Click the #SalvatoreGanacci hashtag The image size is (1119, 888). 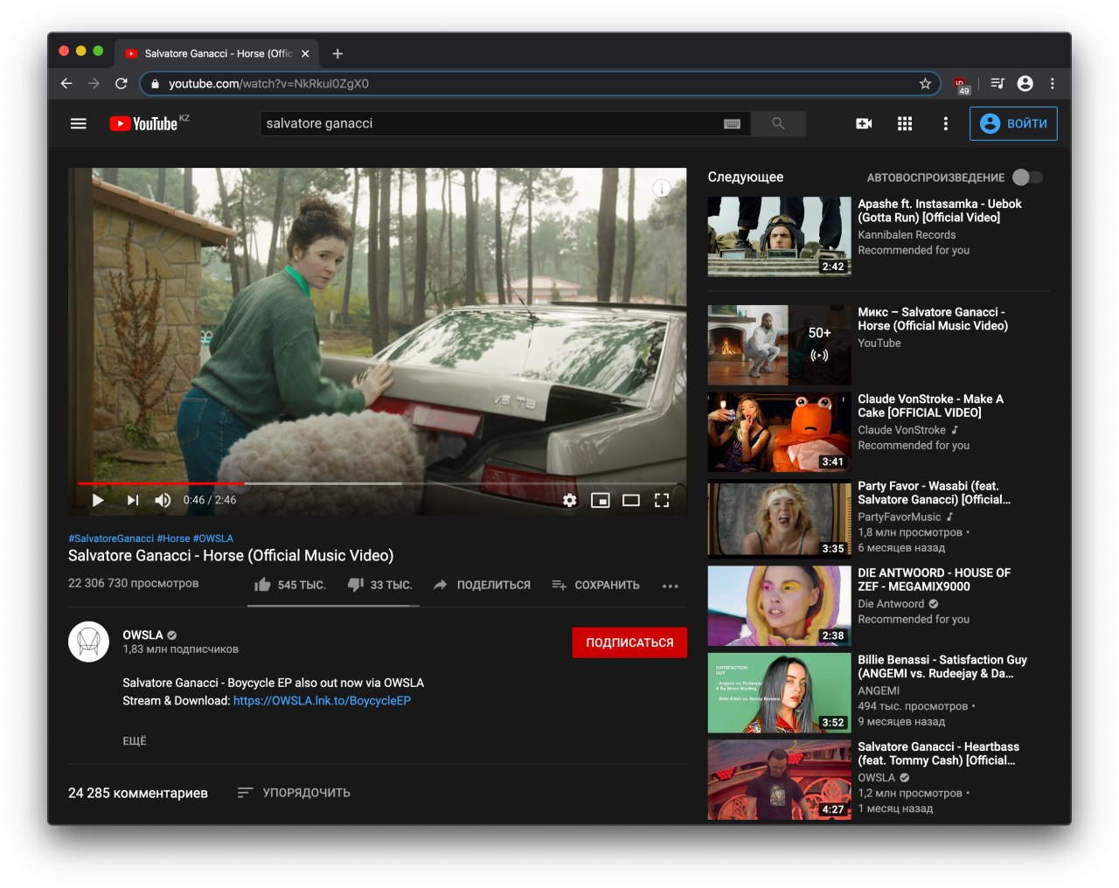[111, 538]
